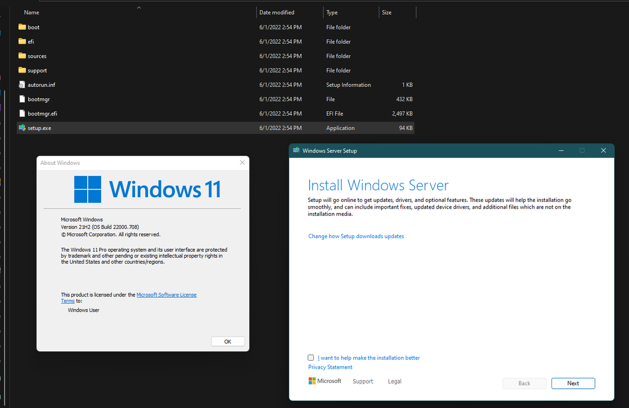Screen dimensions: 629x408
Task: Select the 'setup.exe' file name
Action: click(39, 128)
